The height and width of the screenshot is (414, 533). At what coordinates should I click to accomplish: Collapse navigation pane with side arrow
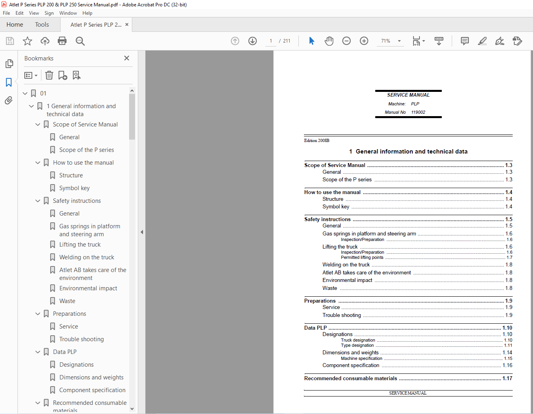(142, 232)
